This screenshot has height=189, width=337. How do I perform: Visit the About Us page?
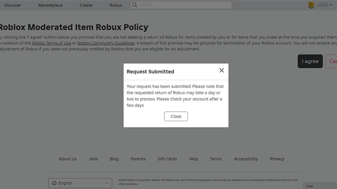click(x=67, y=159)
